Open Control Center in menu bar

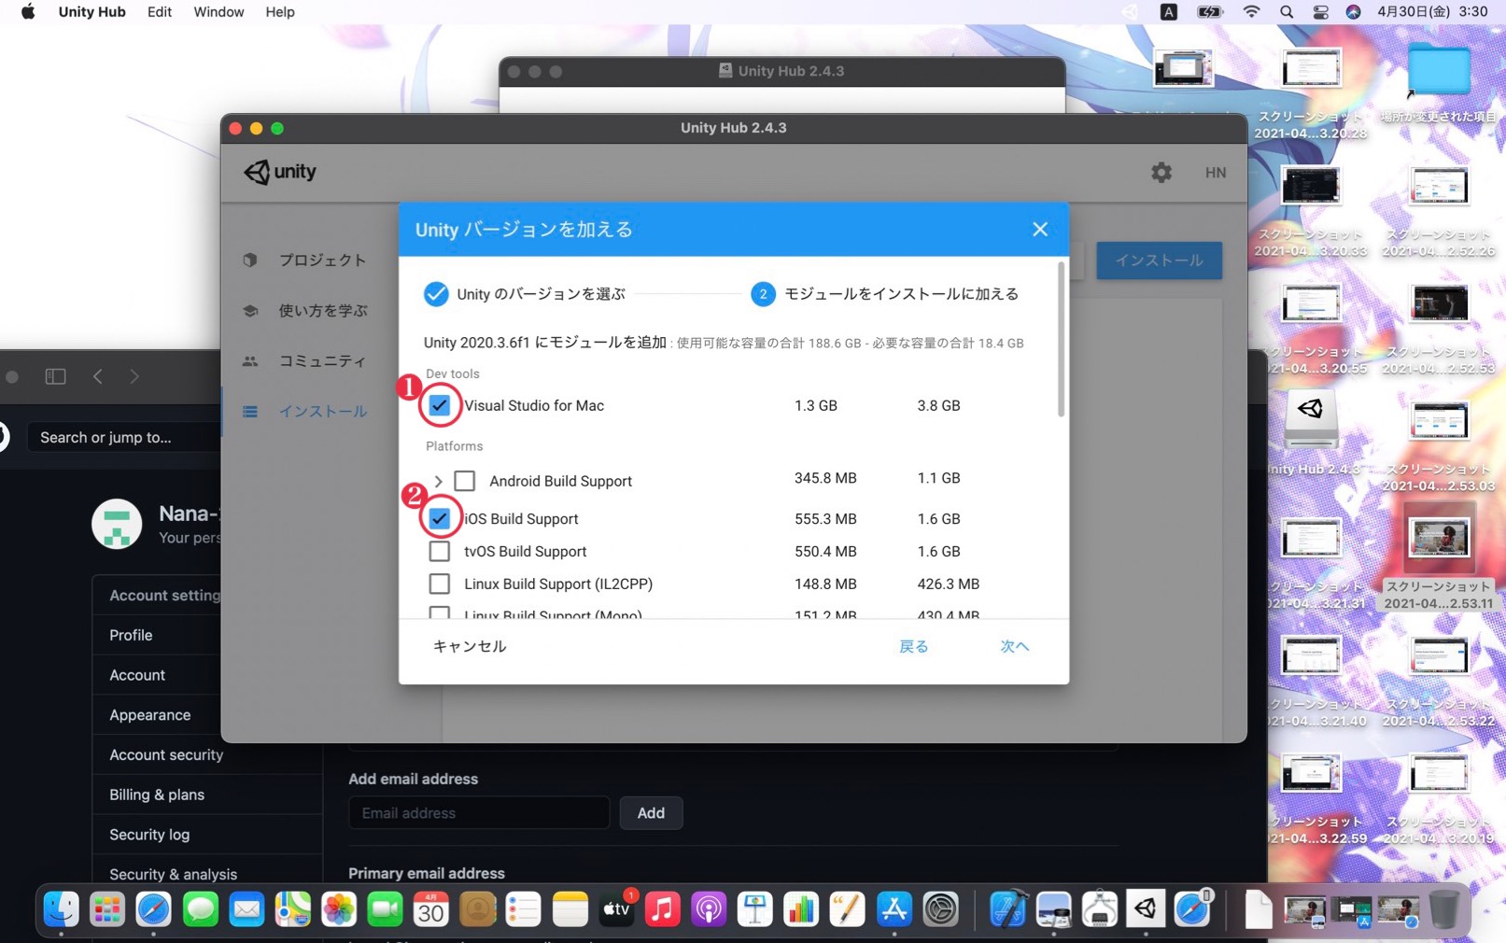[1320, 12]
